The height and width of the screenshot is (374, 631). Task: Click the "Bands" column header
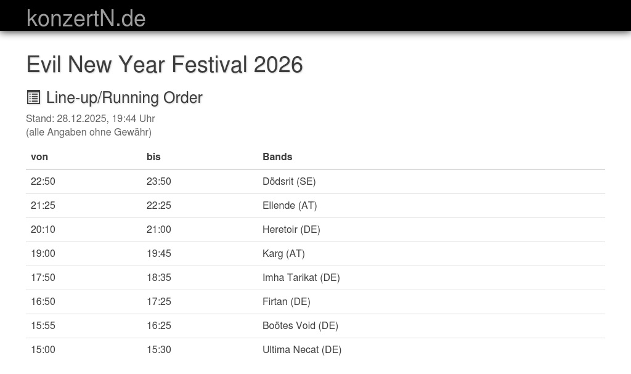pos(277,157)
